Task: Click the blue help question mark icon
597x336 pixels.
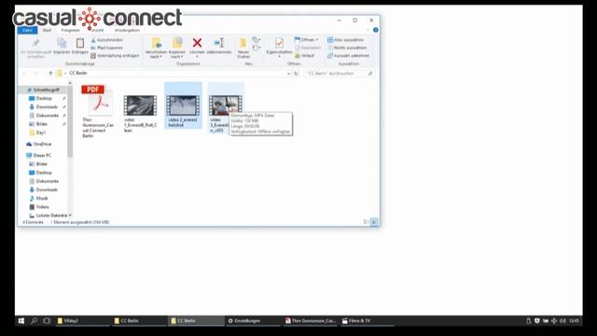Action: pos(375,30)
